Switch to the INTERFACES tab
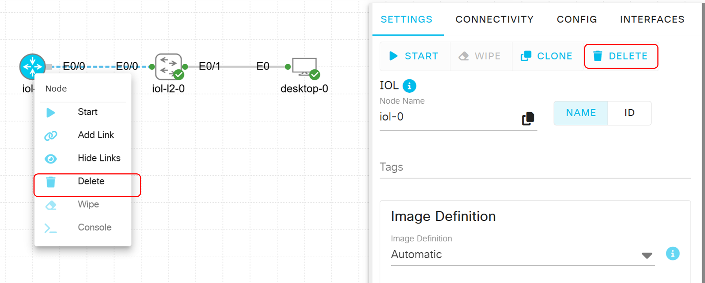Viewport: 705px width, 283px height. tap(652, 19)
